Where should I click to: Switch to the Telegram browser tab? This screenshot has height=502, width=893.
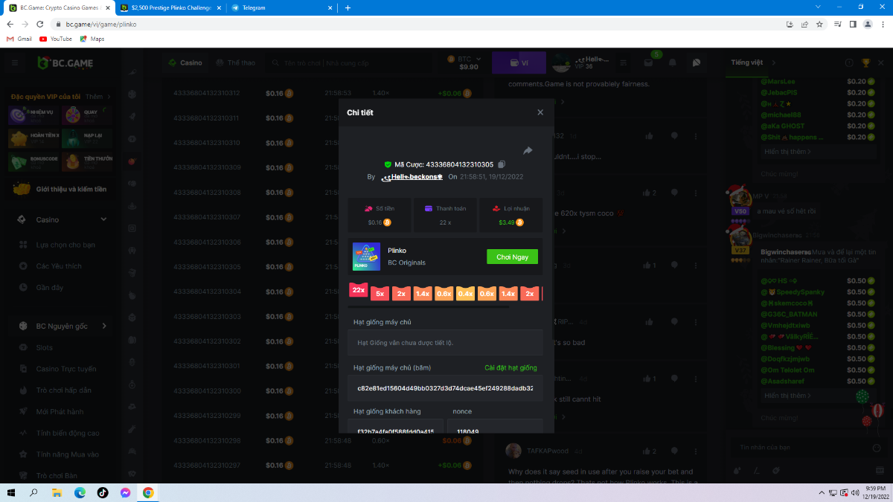point(279,7)
